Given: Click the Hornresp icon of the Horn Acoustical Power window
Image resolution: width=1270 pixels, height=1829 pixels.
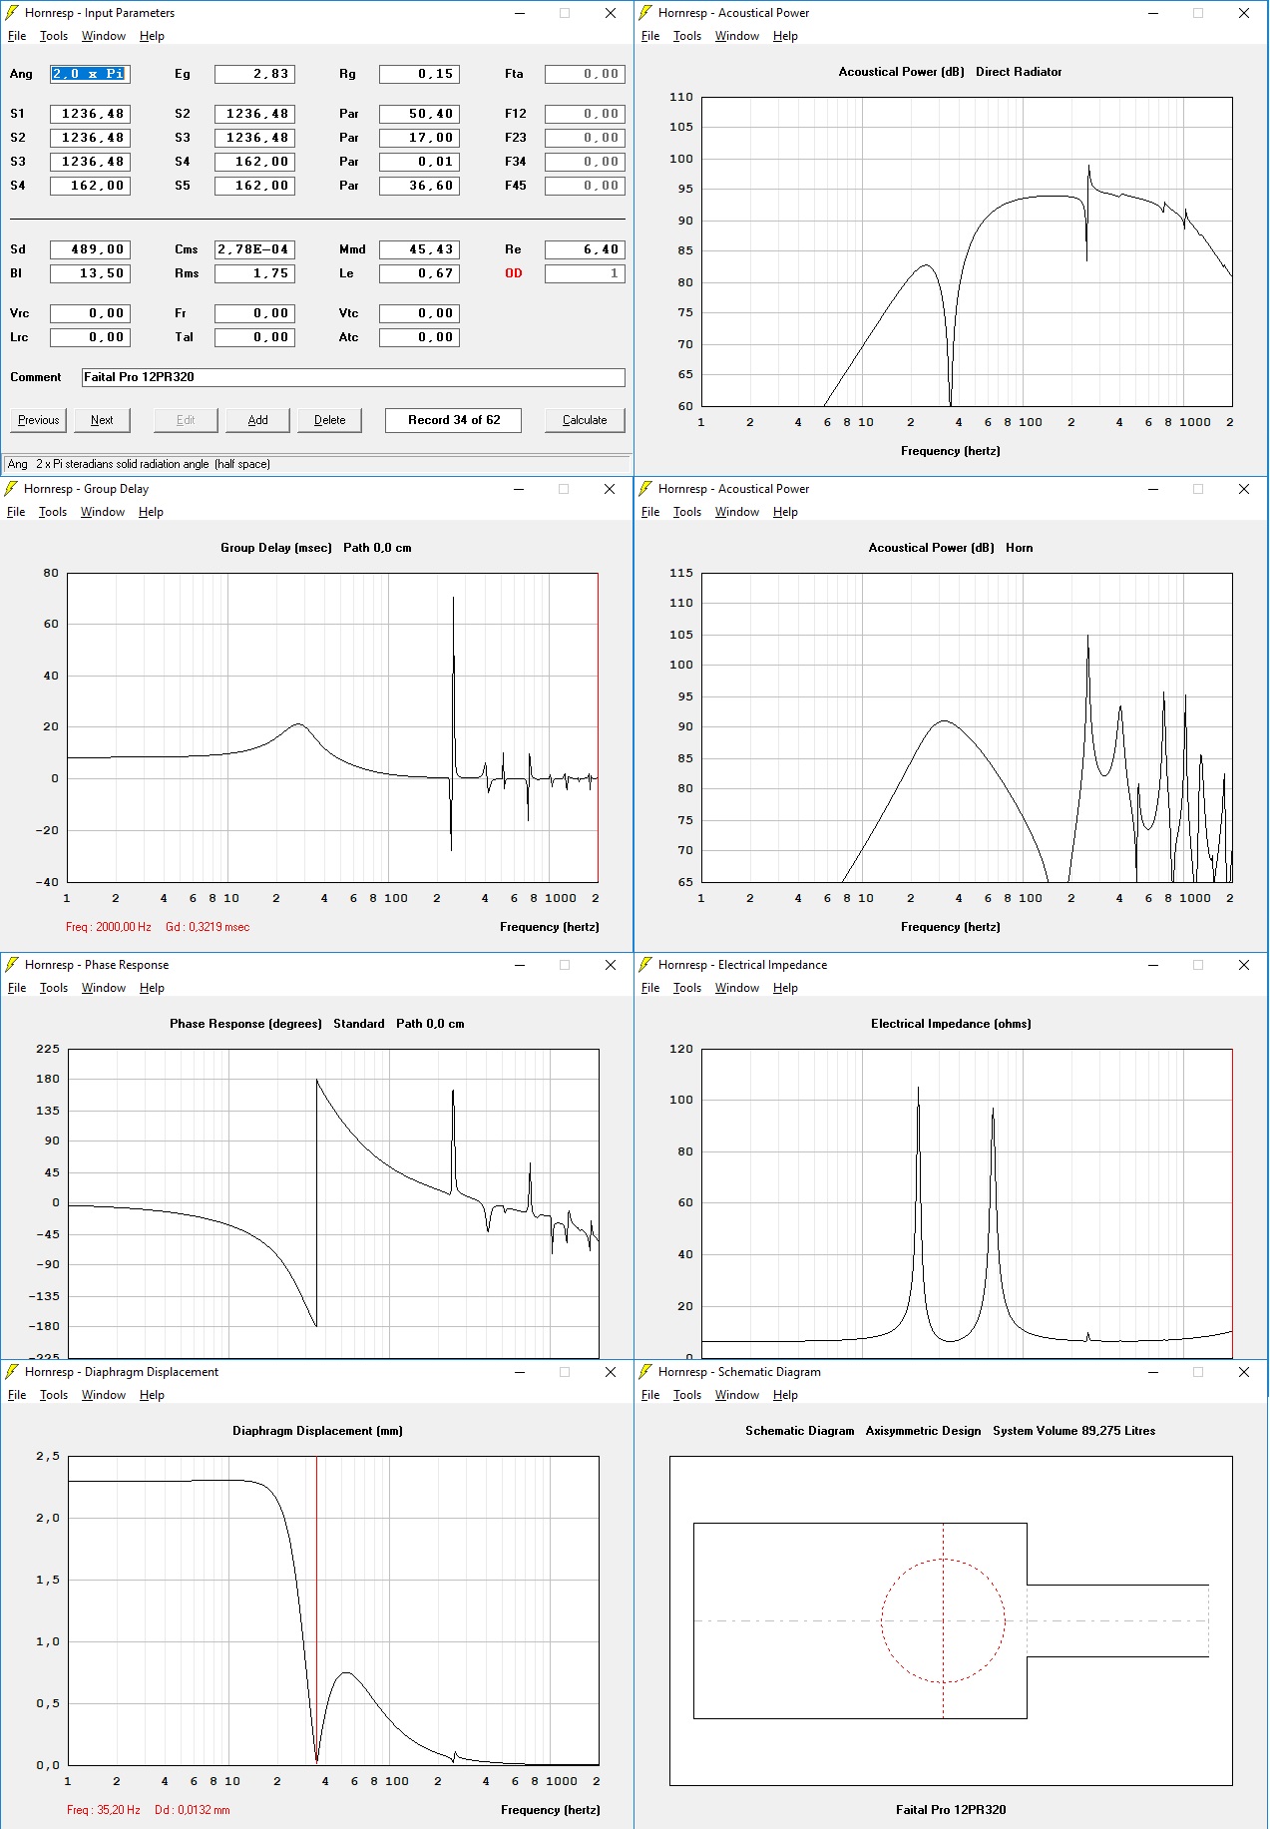Looking at the screenshot, I should [x=645, y=489].
